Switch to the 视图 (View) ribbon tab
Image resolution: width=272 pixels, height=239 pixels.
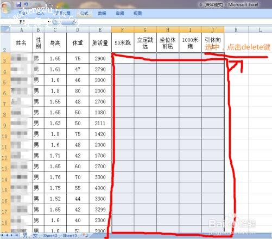137,13
